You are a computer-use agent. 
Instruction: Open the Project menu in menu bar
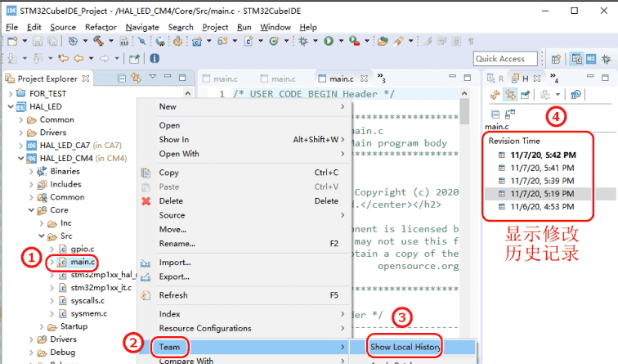[x=215, y=27]
